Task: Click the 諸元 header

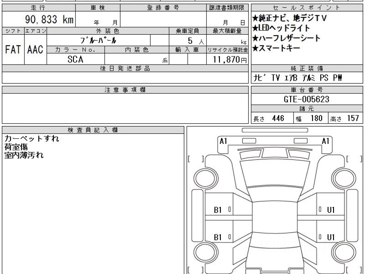Action: coord(307,109)
